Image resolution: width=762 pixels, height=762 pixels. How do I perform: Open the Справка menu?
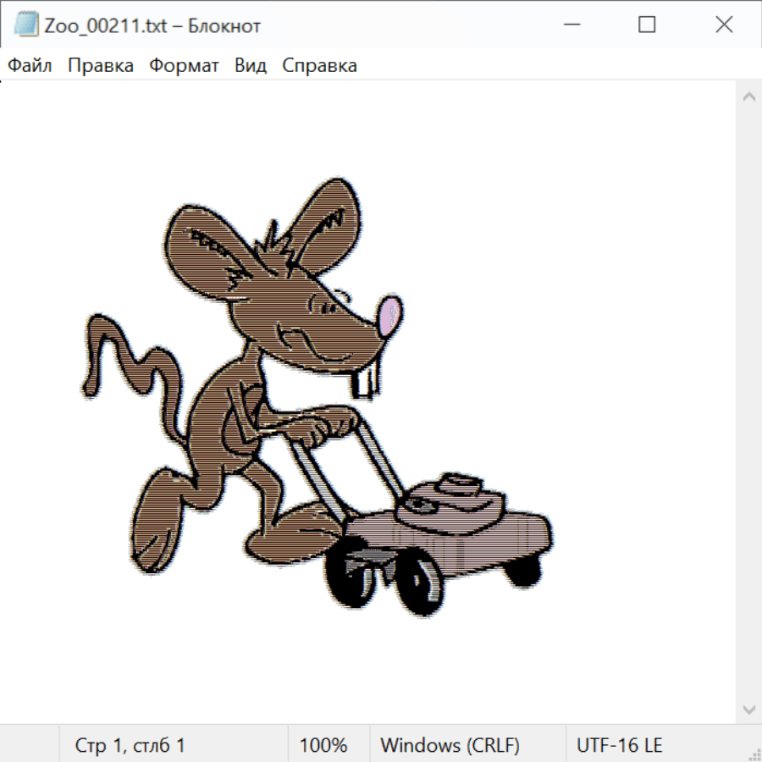tap(319, 65)
